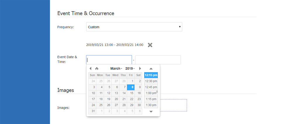Click the event end date input field
The image size is (292, 124).
click(x=158, y=60)
